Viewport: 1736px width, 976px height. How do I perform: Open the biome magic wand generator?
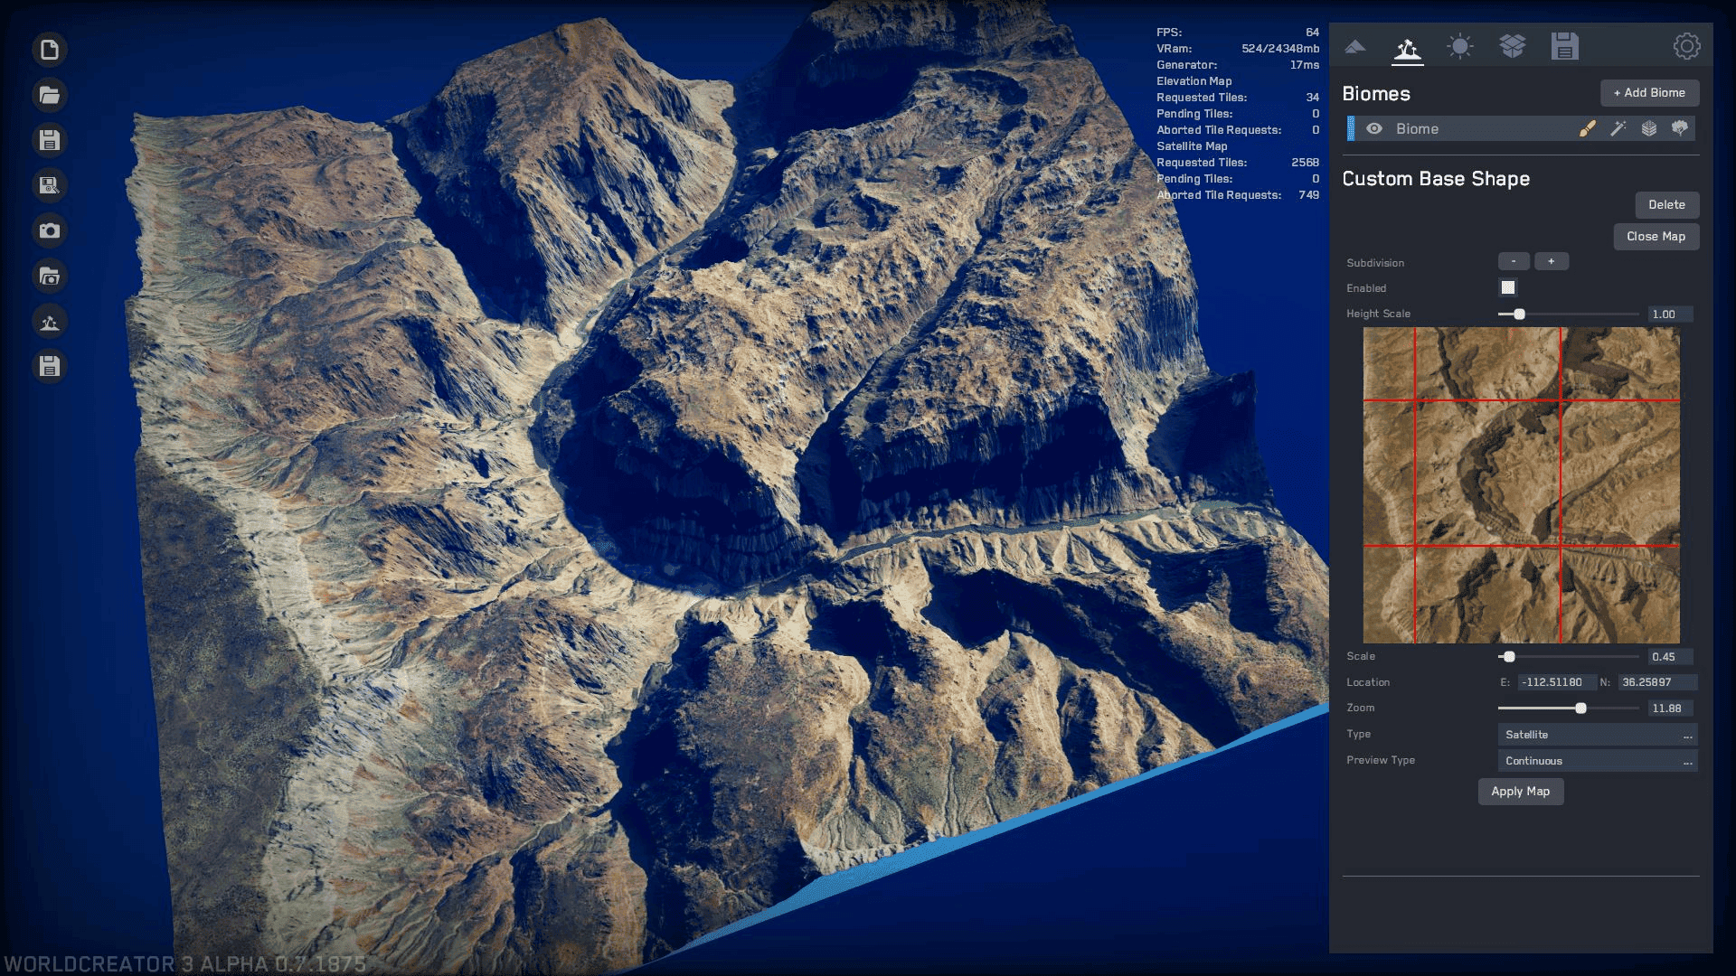pyautogui.click(x=1619, y=127)
